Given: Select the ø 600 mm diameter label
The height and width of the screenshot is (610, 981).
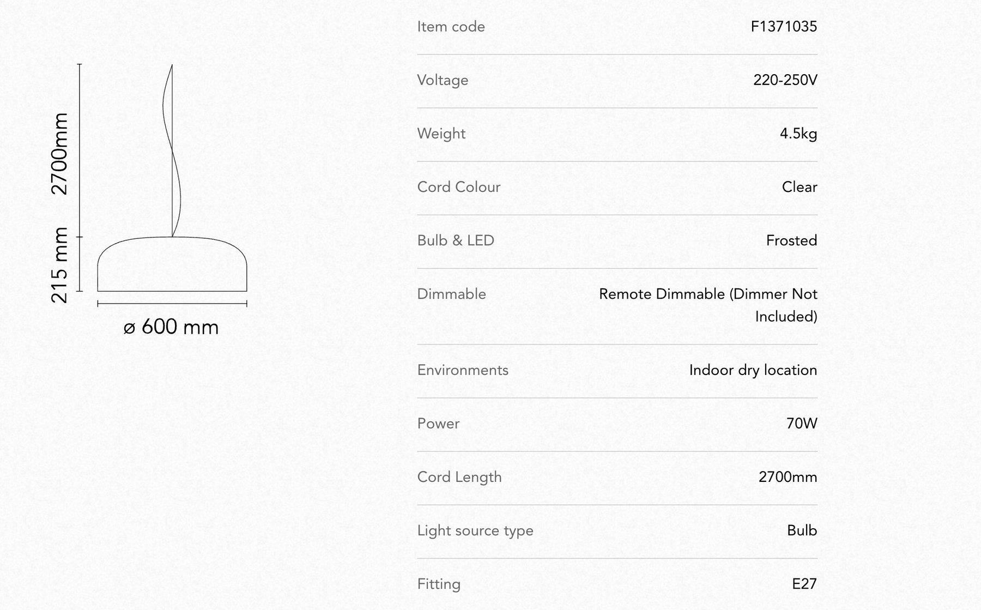Looking at the screenshot, I should [171, 327].
